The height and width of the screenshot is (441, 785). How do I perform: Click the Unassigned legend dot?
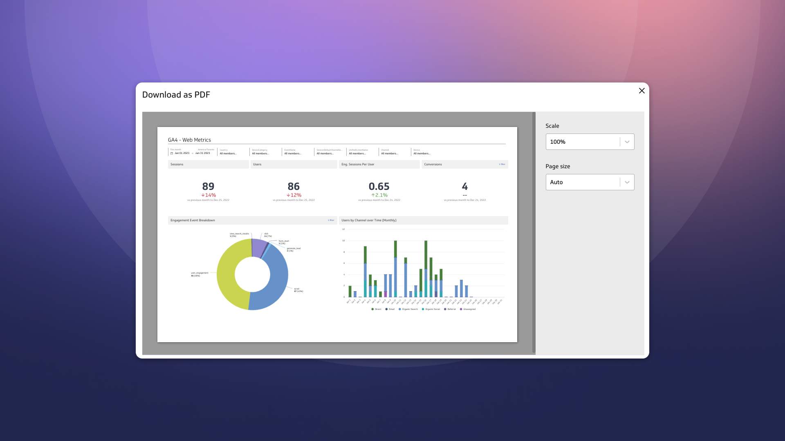(x=461, y=309)
